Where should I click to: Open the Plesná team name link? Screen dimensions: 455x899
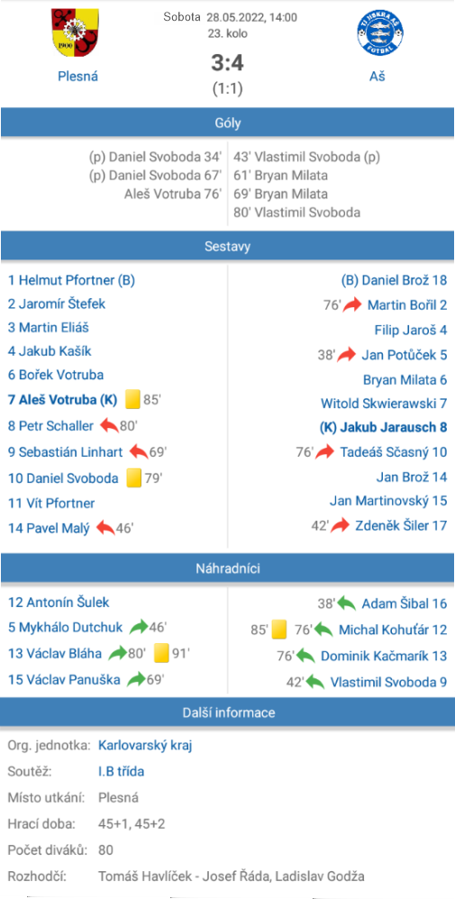click(x=78, y=76)
